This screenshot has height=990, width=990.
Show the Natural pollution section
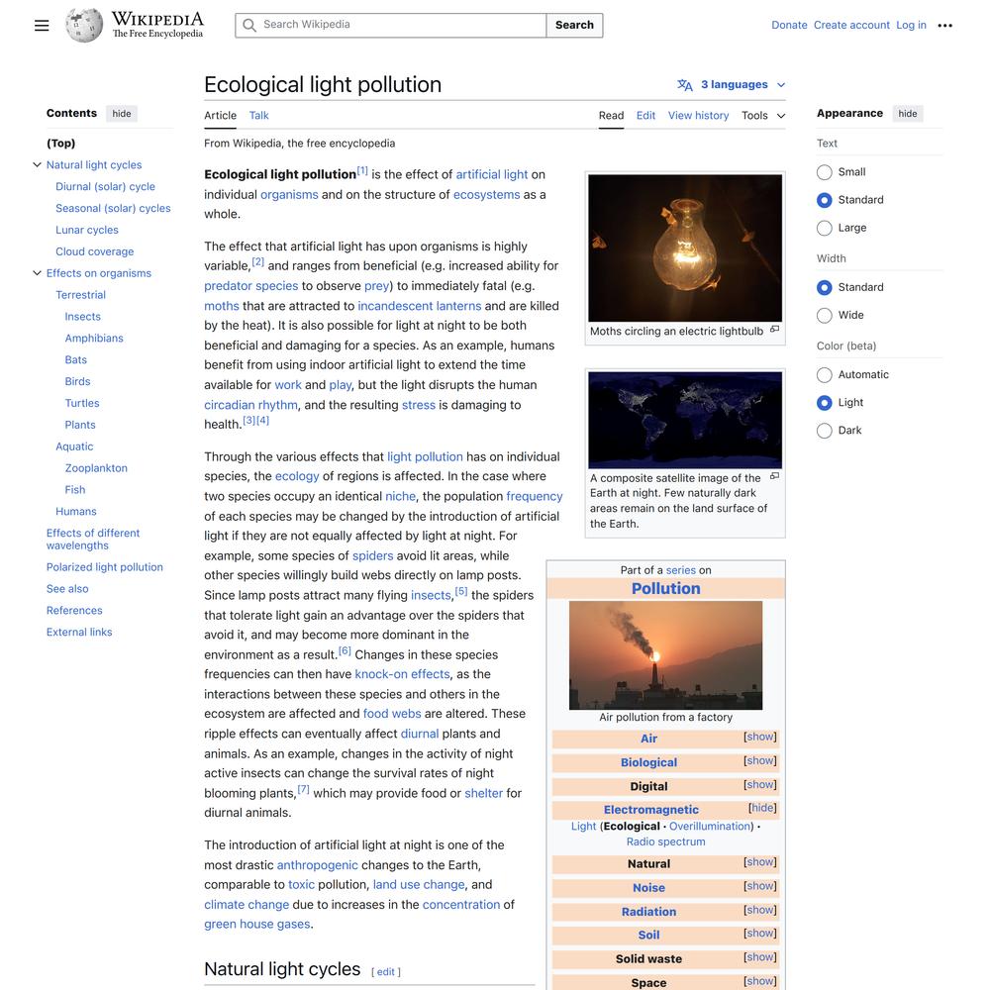[760, 862]
